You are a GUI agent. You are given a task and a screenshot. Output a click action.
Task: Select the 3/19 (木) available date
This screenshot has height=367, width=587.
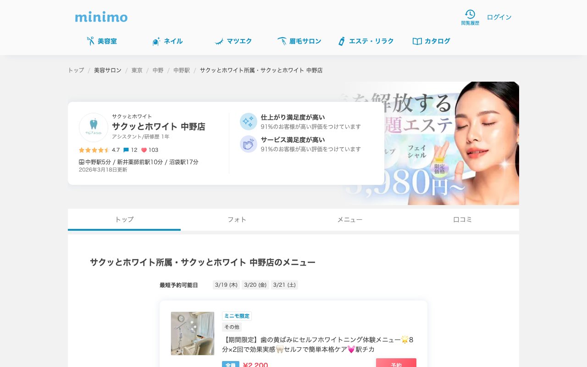tap(226, 285)
